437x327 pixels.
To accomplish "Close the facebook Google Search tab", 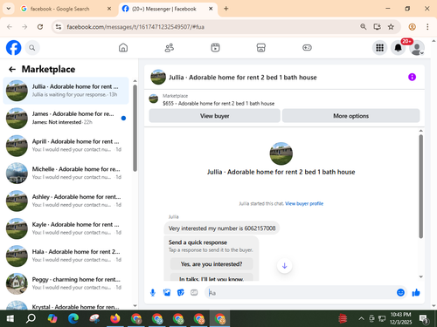I will 109,9.
